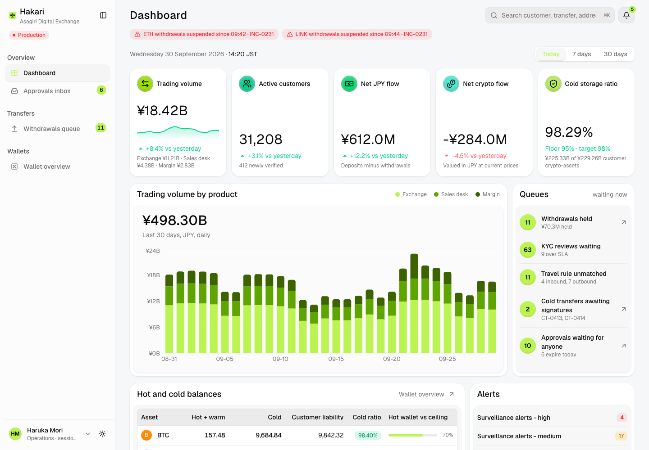Expand the Haruka Mori user menu chevron

(x=88, y=434)
